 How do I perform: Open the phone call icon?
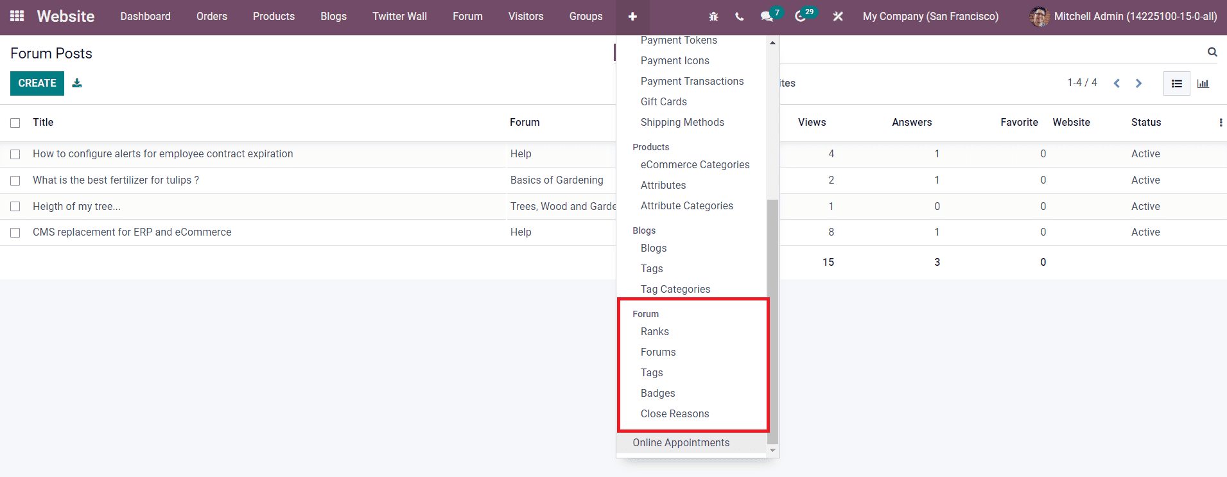click(x=740, y=17)
